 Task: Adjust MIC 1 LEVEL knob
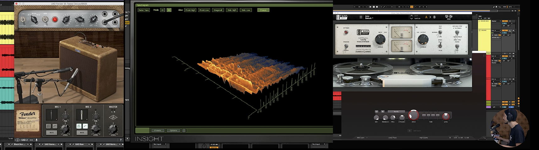(x=65, y=128)
